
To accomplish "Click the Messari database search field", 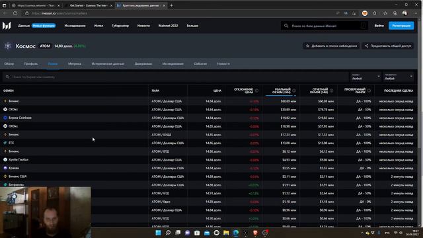I will coord(325,26).
